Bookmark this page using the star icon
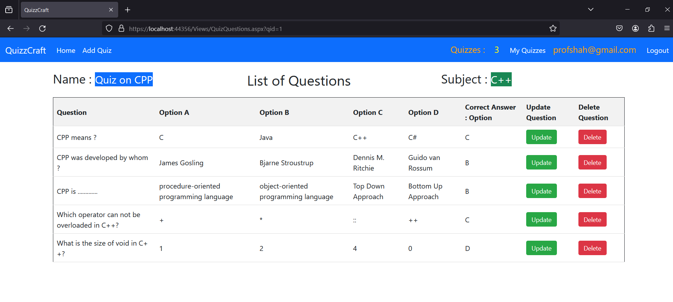673x302 pixels. (553, 29)
